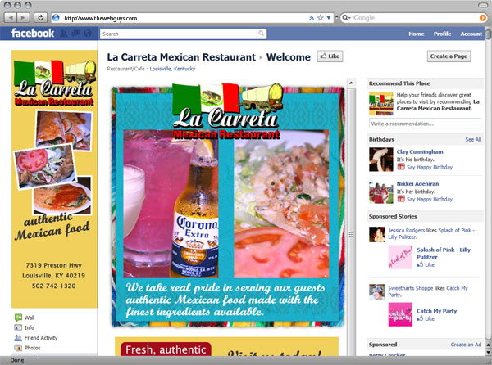492x365 pixels.
Task: Go forward with the browser forward arrow
Action: (x=23, y=18)
